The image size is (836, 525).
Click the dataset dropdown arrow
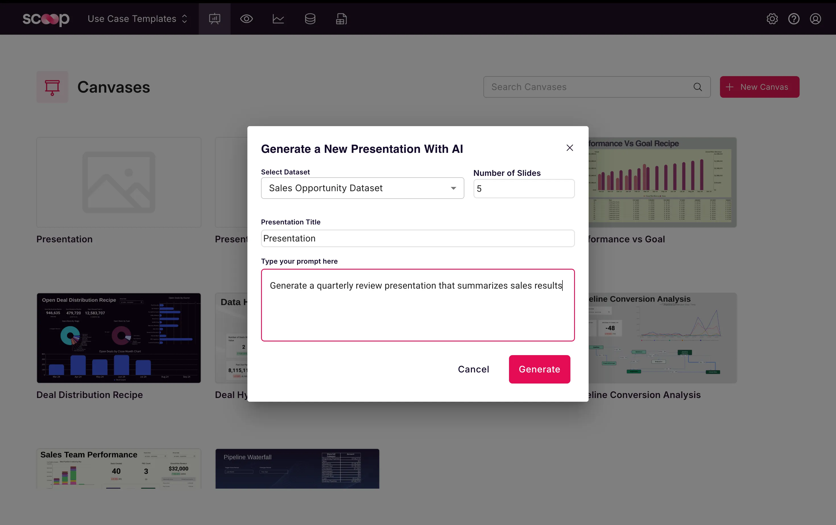(x=453, y=188)
